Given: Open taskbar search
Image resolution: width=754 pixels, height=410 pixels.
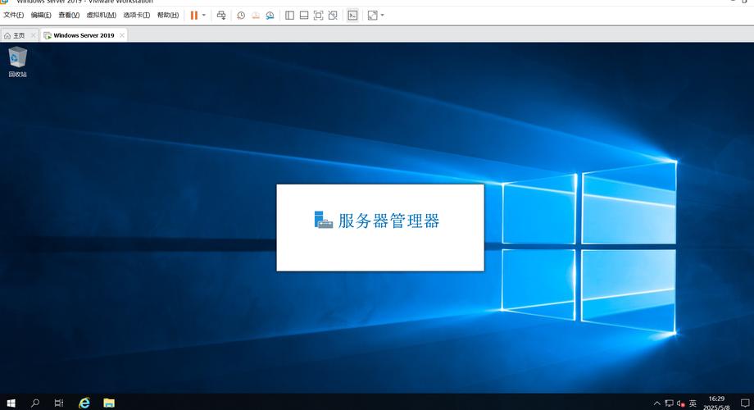Looking at the screenshot, I should click(35, 403).
